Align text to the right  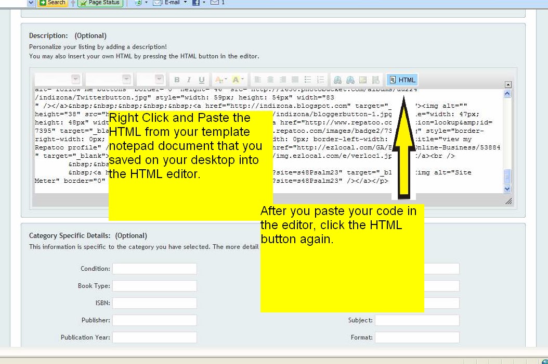coord(283,79)
